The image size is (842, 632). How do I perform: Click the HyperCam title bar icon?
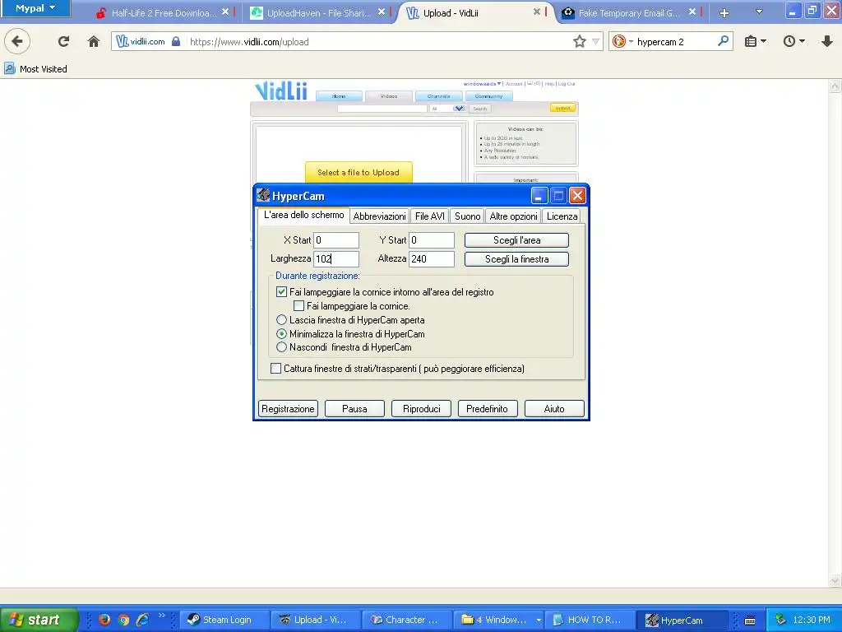pyautogui.click(x=263, y=195)
